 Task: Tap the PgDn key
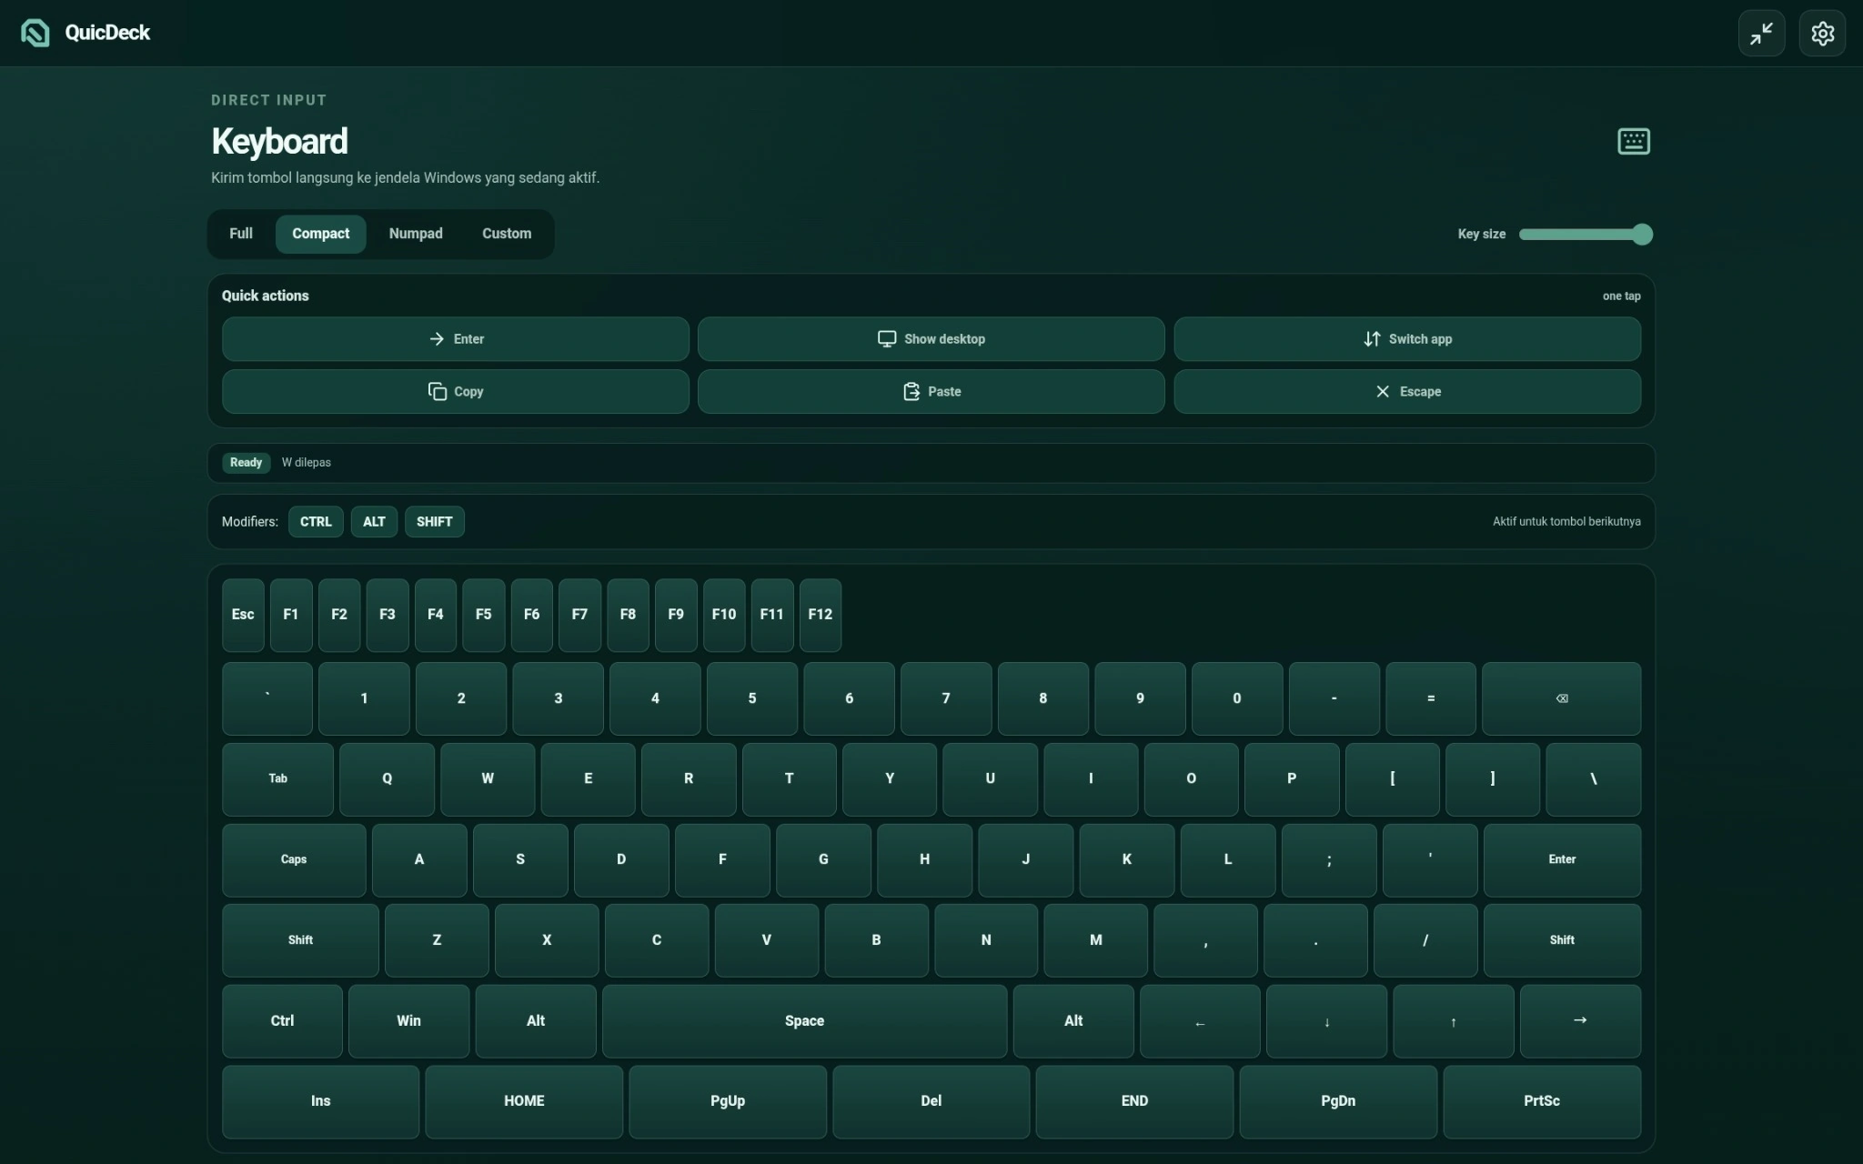click(x=1338, y=1101)
